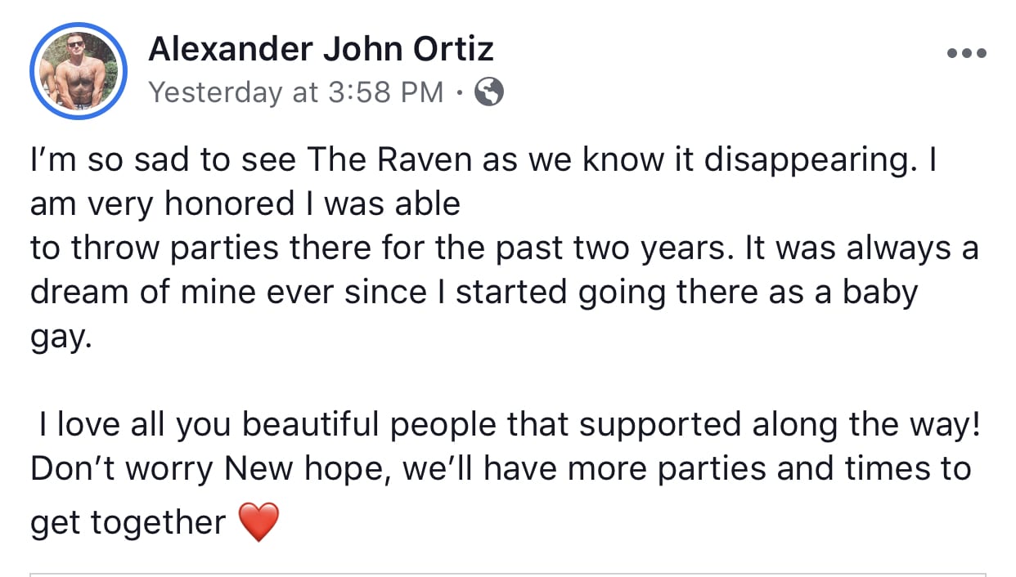Tap the line "am very honored I was able"
The width and height of the screenshot is (1016, 577).
point(245,204)
